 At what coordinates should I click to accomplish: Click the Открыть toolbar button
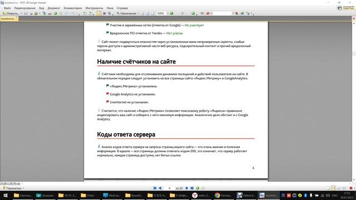click(x=11, y=13)
